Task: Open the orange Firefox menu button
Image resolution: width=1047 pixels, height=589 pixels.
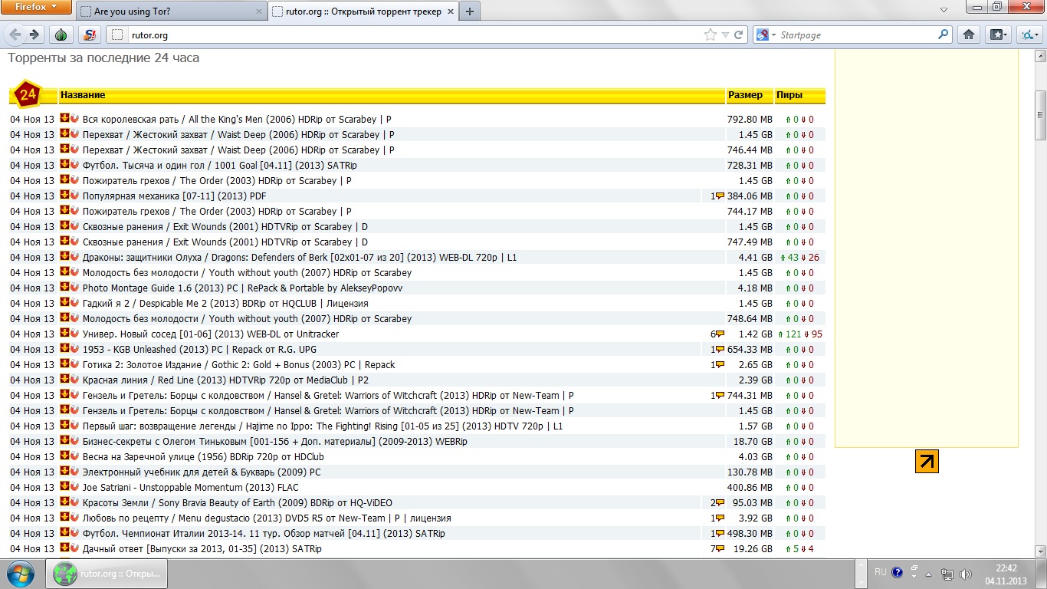Action: (36, 7)
